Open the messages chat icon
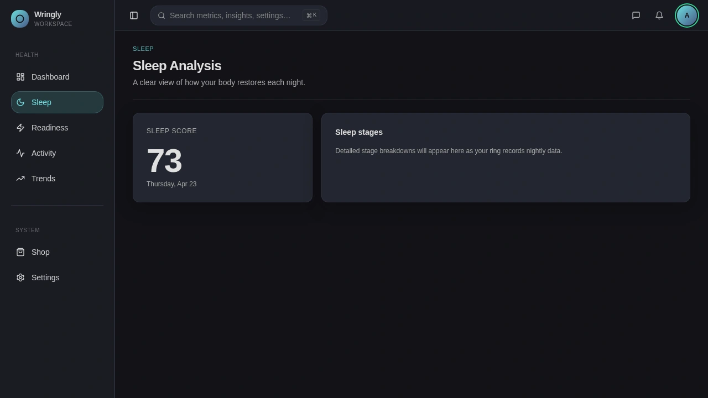The height and width of the screenshot is (398, 708). click(x=636, y=15)
